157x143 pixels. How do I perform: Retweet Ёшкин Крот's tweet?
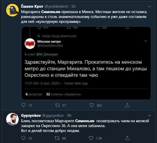(x=58, y=105)
